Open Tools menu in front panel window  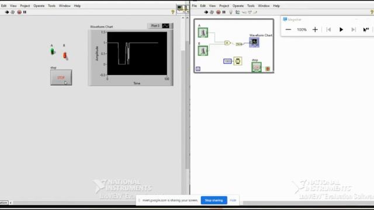click(51, 6)
